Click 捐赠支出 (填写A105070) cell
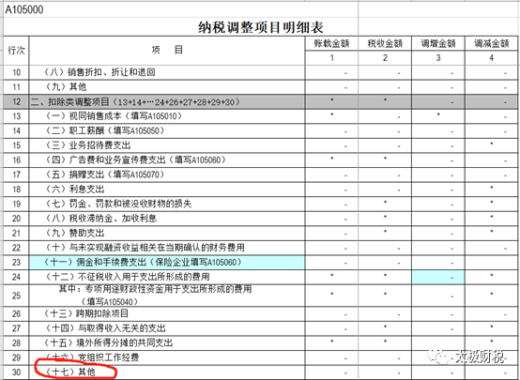 tap(167, 175)
